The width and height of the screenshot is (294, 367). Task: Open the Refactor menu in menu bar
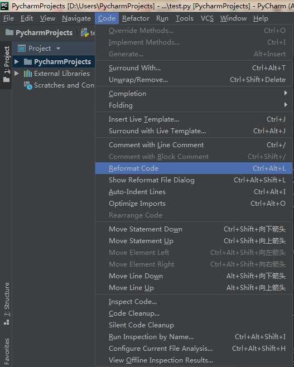[136, 18]
